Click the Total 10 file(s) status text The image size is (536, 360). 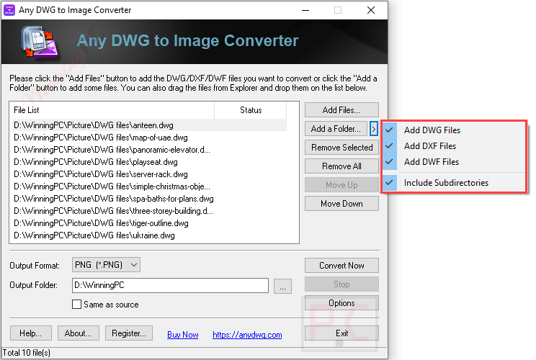tap(27, 353)
